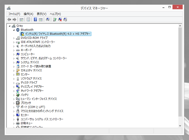Toggle the console tree pane icon
Image resolution: width=189 pixels, height=140 pixels.
click(22, 19)
